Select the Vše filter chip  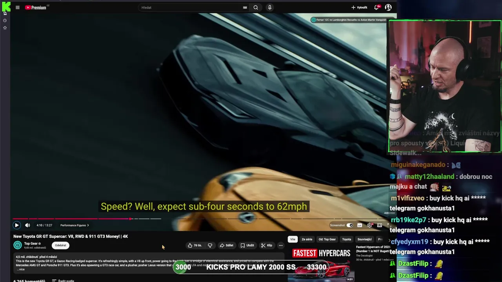(293, 239)
